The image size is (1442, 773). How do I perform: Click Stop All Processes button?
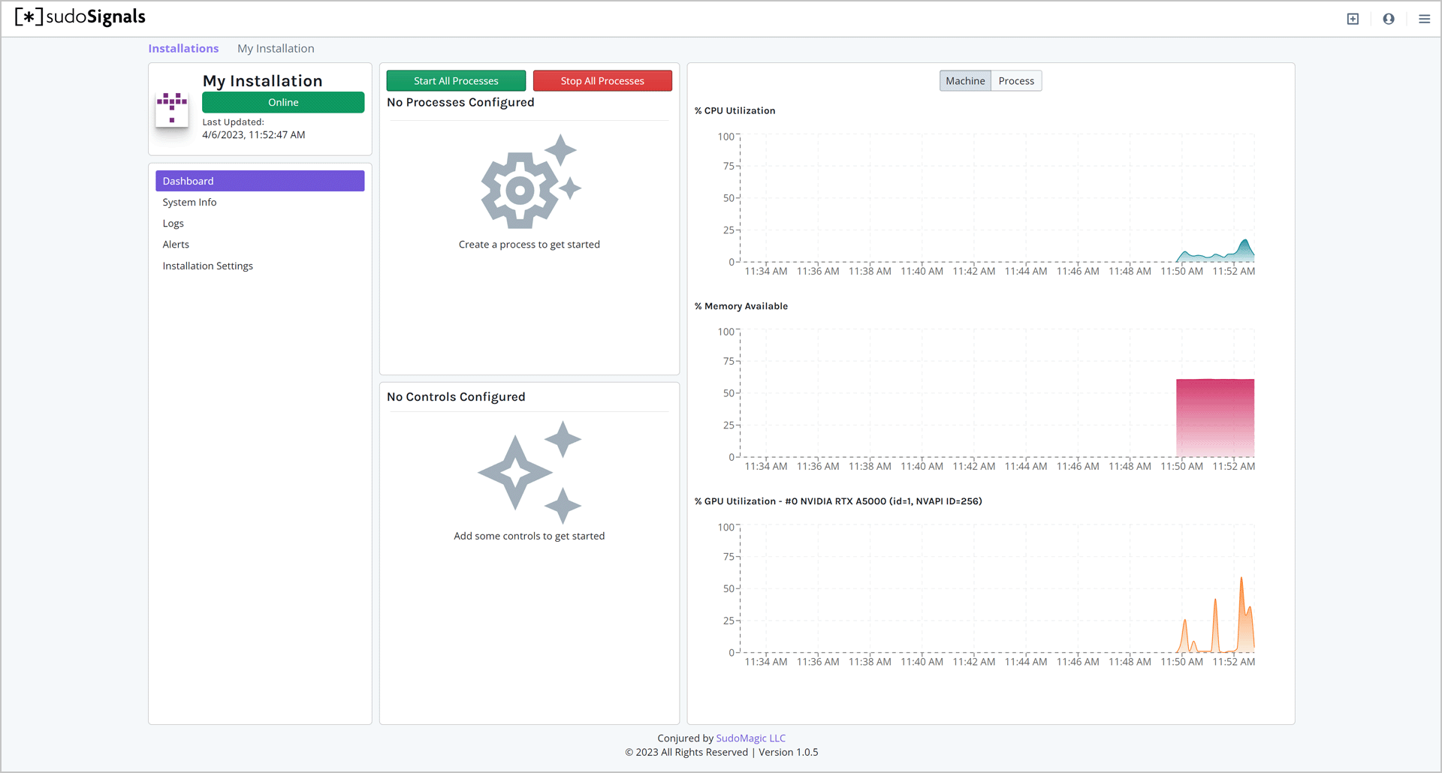[602, 81]
